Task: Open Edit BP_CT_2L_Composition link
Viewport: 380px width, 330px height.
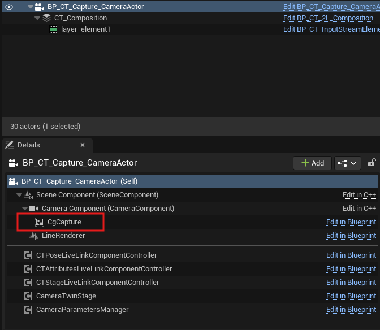Action: coord(328,18)
